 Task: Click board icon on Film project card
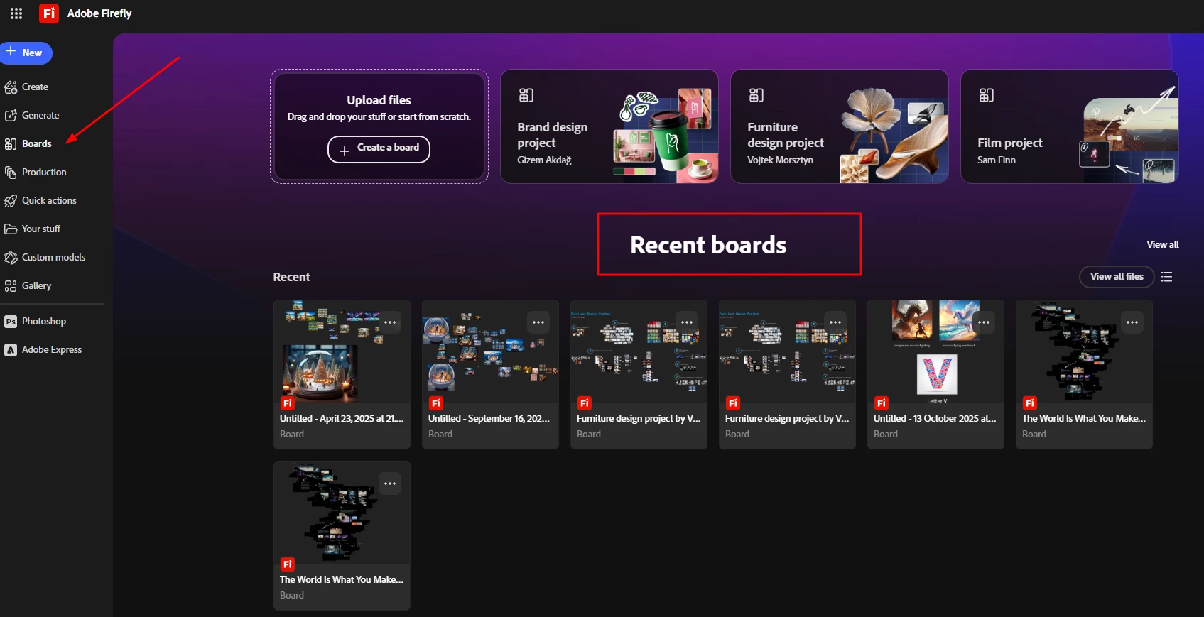[987, 95]
